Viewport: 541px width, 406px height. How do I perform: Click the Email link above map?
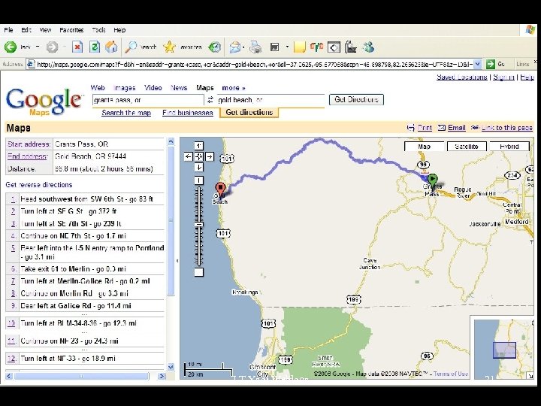point(457,128)
